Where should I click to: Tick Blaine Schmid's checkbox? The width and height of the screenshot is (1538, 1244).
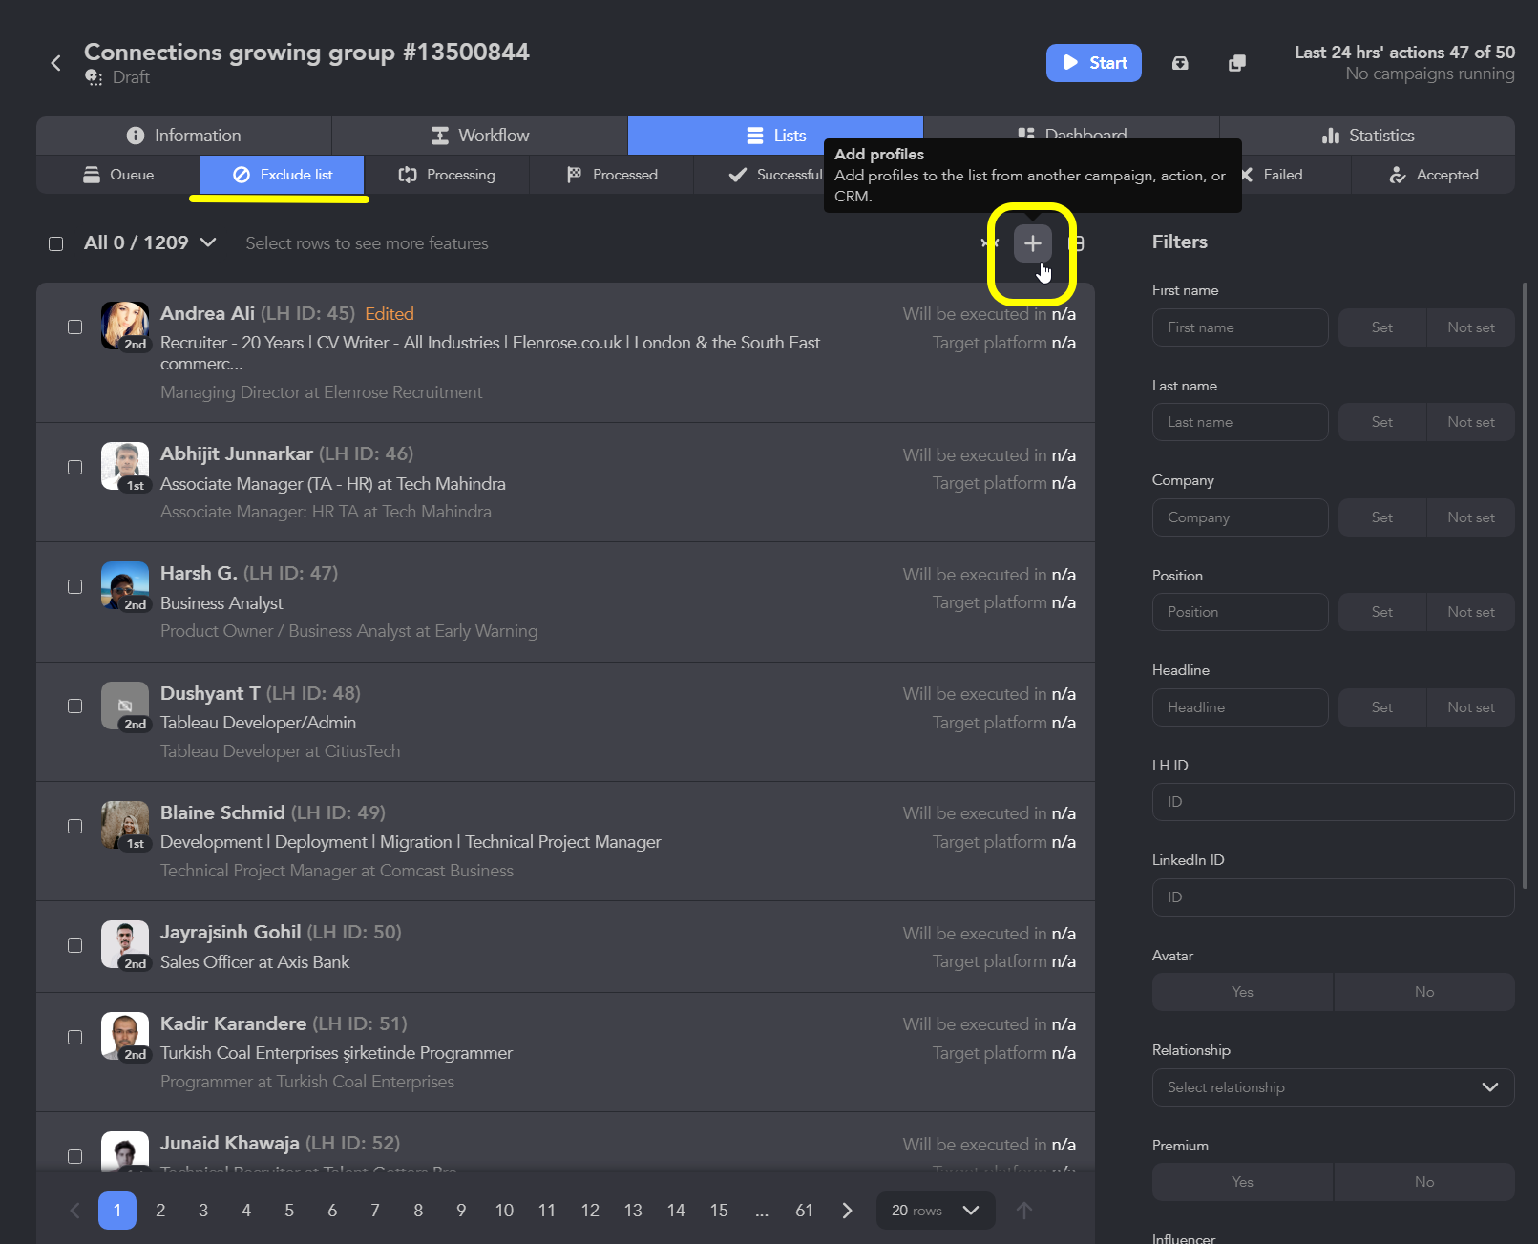coord(74,826)
